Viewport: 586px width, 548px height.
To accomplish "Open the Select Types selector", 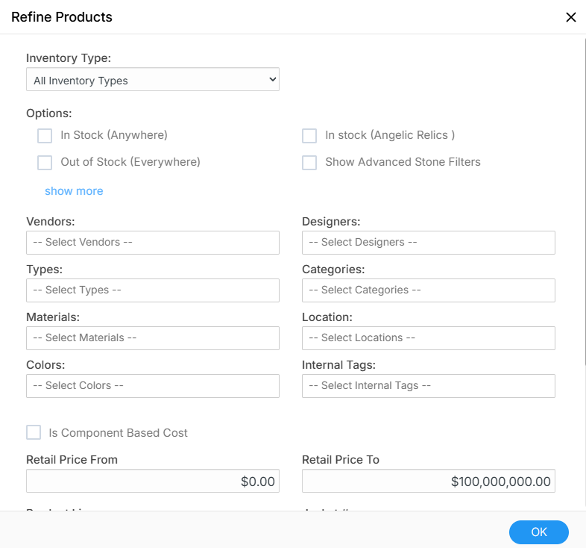I will click(153, 290).
